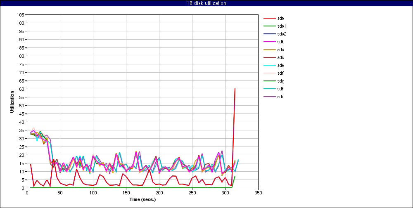
Task: Click the orange sdc legend line swatch
Action: tap(269, 50)
